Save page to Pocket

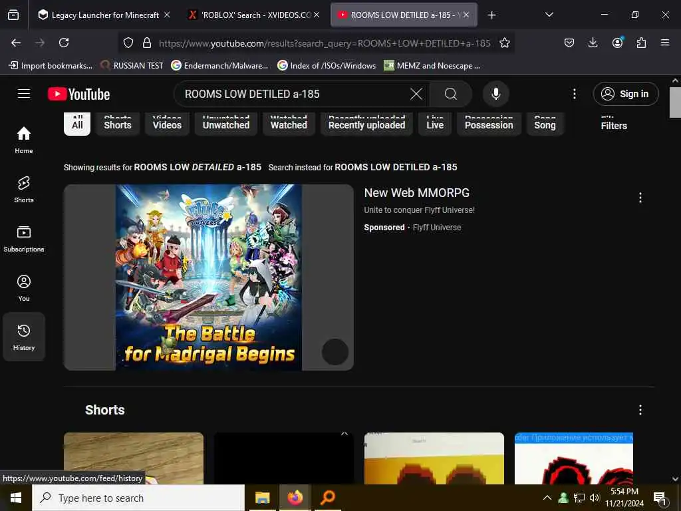(x=569, y=43)
